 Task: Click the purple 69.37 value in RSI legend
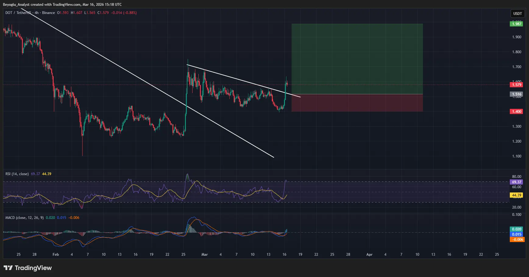(x=35, y=174)
